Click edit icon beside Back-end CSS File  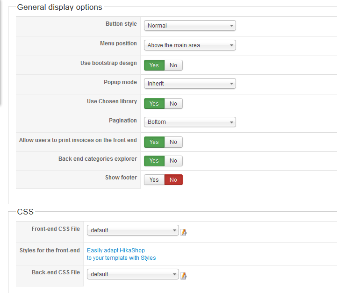[x=184, y=276]
